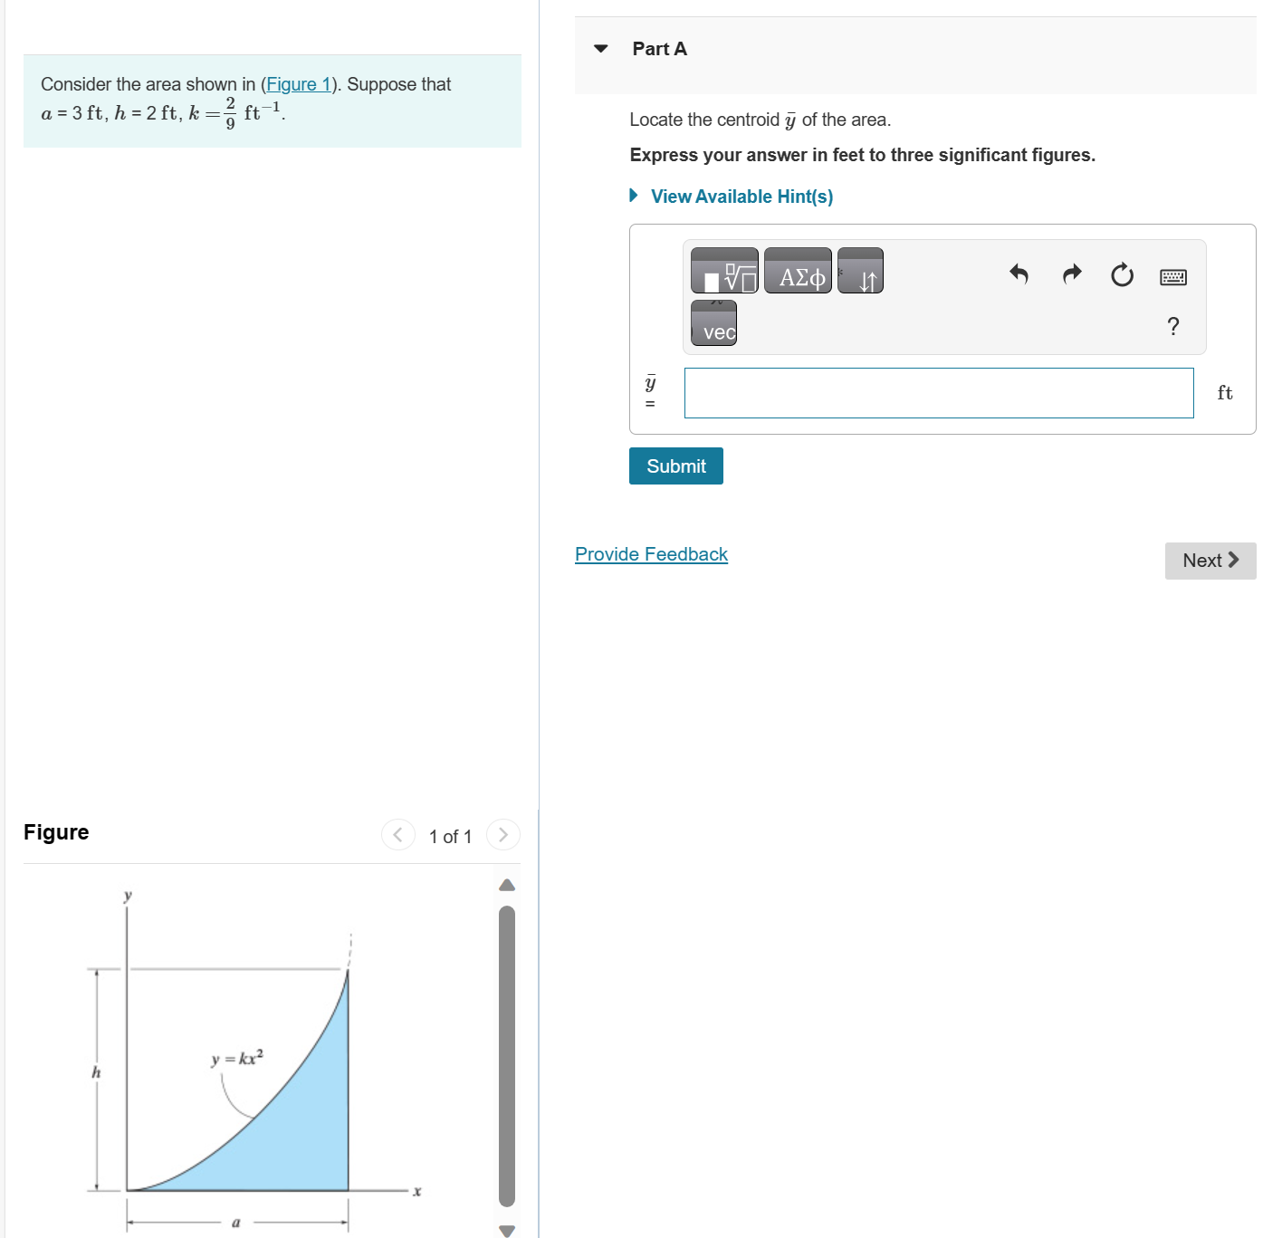1282x1238 pixels.
Task: Click the redo icon in the equation toolbar
Action: [1070, 275]
